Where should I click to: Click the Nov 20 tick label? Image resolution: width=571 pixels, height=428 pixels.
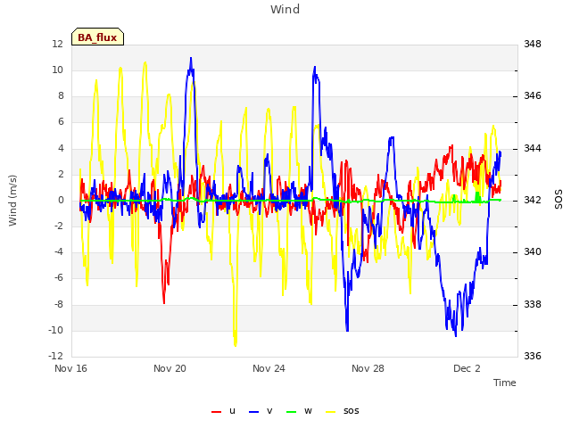170,368
